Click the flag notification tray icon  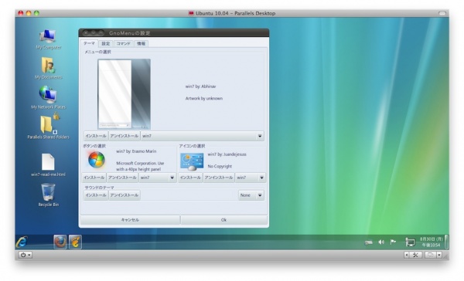pyautogui.click(x=393, y=242)
